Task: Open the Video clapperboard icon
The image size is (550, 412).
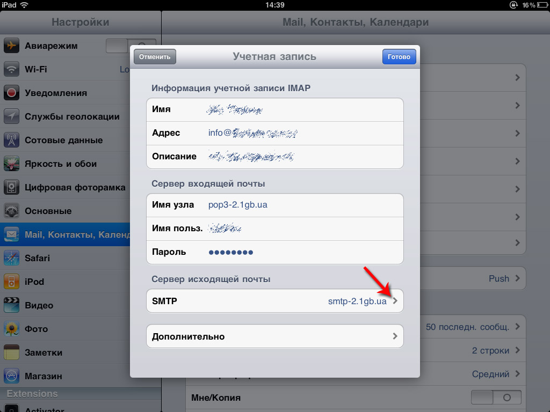Action: (x=12, y=305)
